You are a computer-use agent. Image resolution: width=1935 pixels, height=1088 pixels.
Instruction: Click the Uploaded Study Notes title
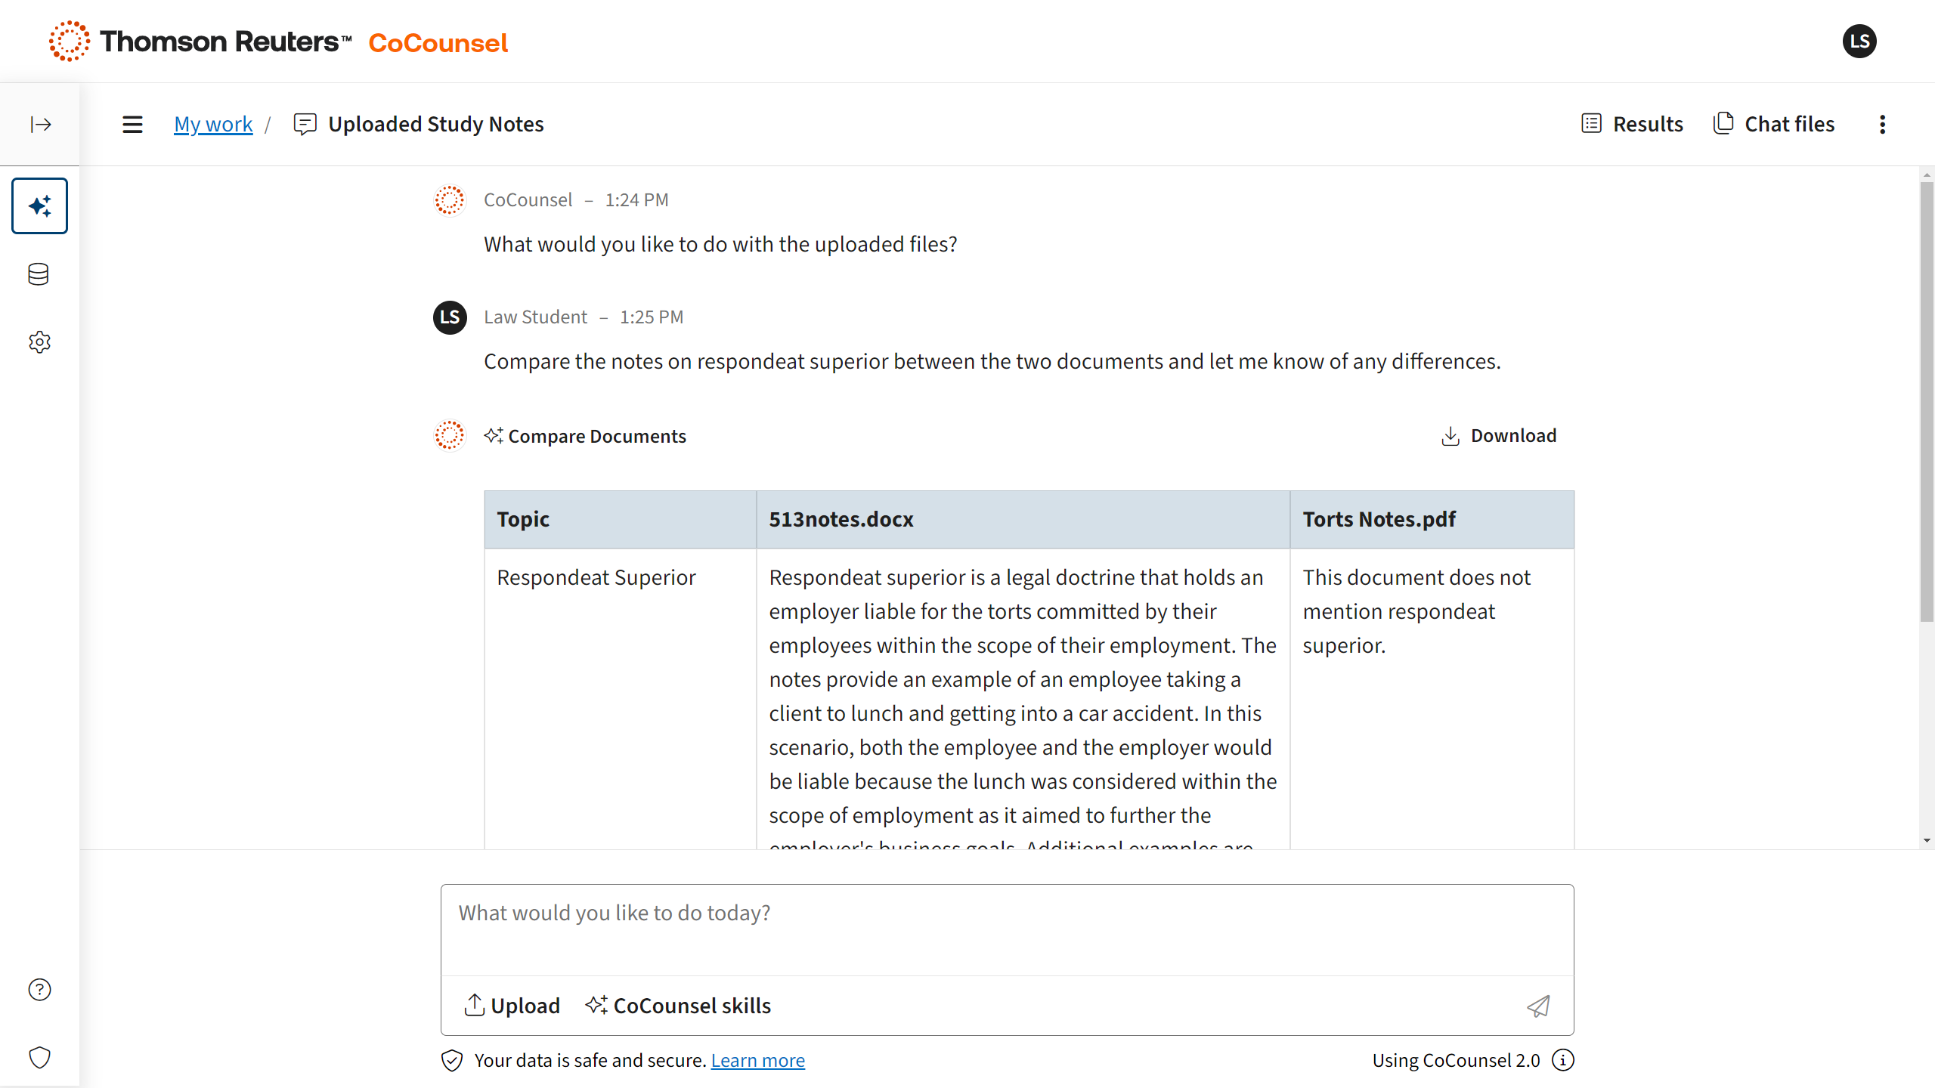pos(436,124)
